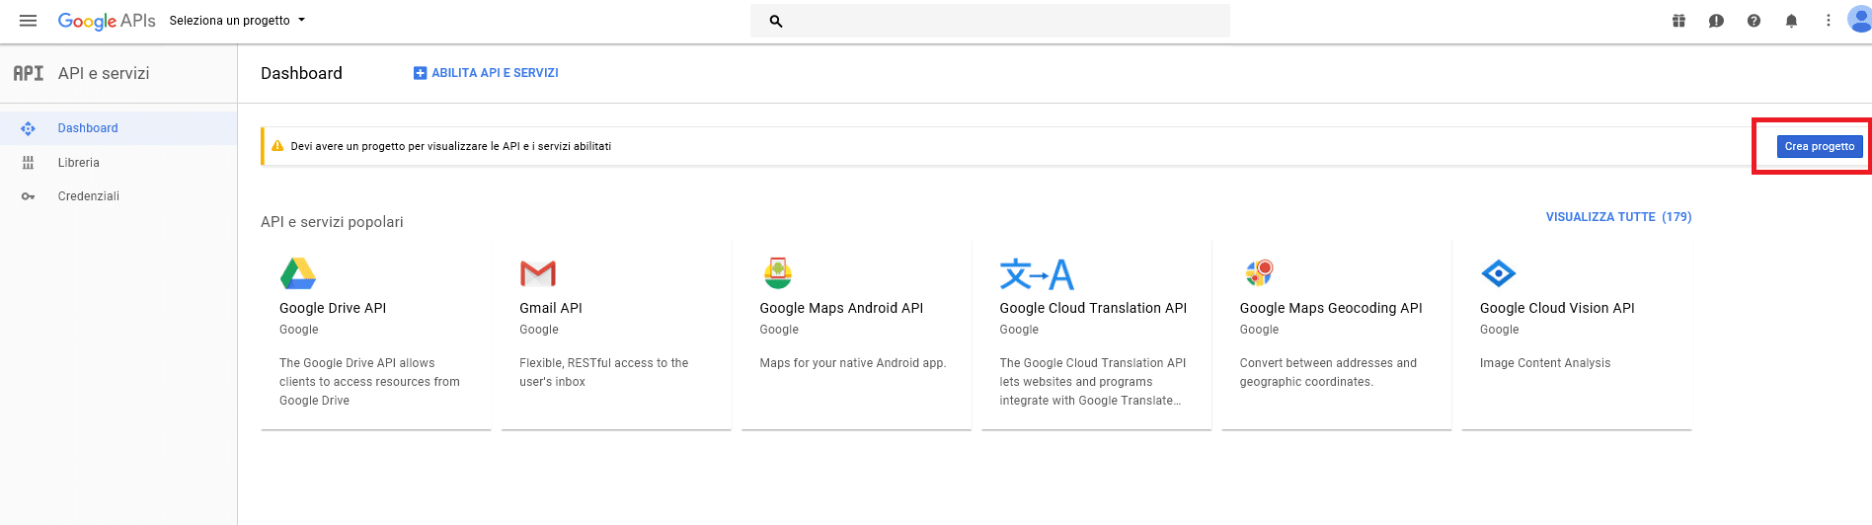
Task: Click 'Flexible, RESTful access' description
Action: coord(604,372)
